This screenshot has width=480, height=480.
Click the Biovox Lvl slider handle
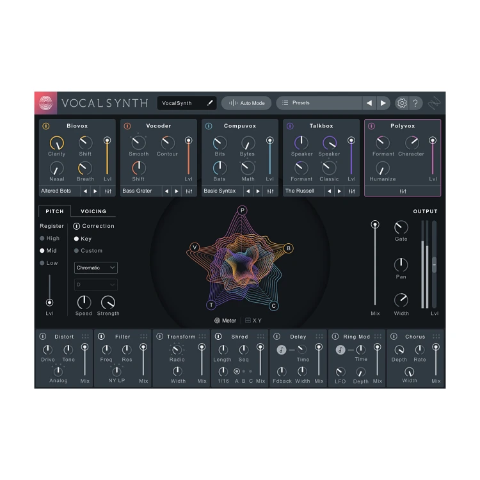point(107,140)
